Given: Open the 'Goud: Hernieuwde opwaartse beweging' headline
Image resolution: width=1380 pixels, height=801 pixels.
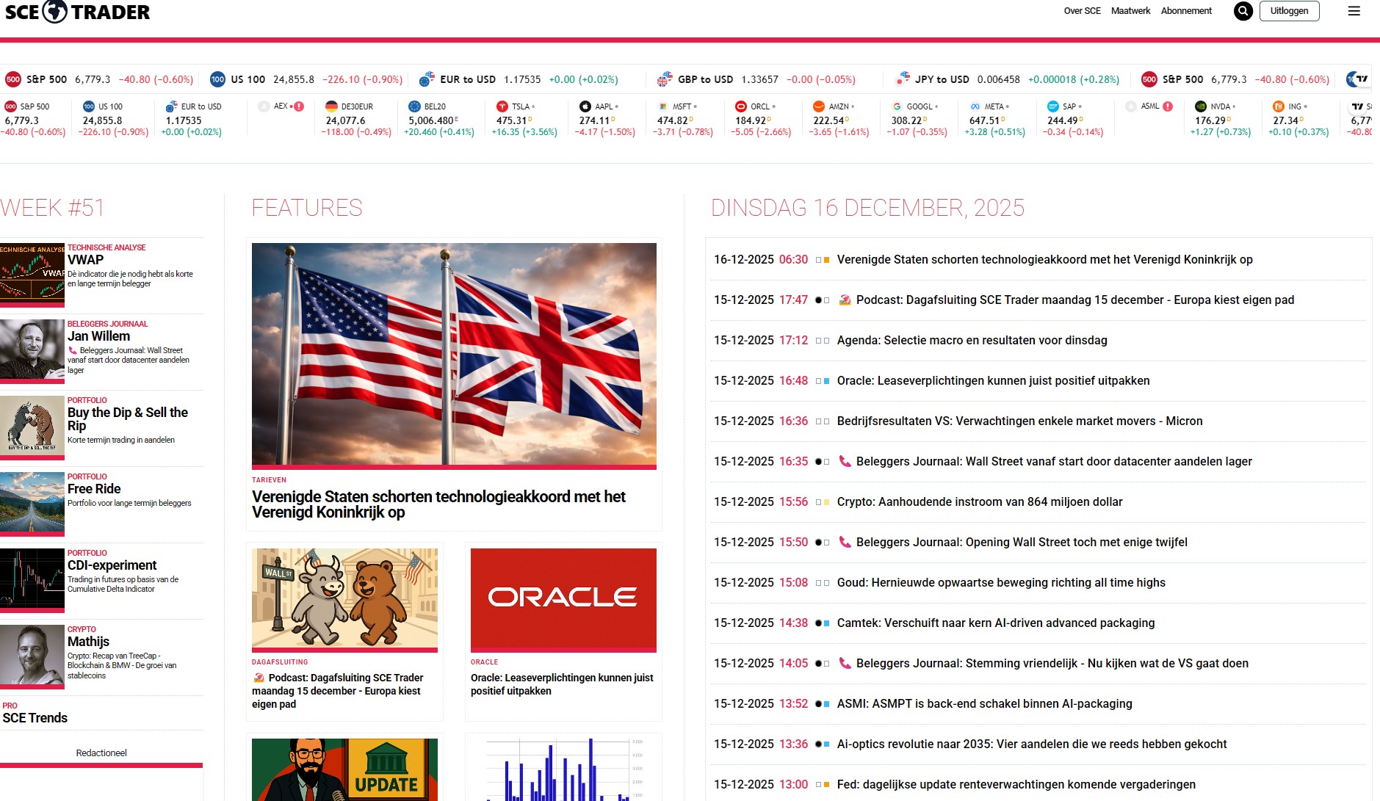Looking at the screenshot, I should tap(1001, 582).
